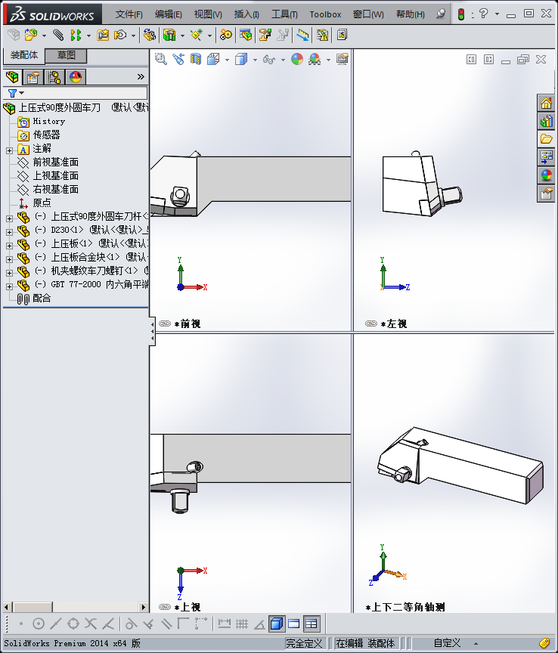The height and width of the screenshot is (653, 558).
Task: Open the 视图(V) menu
Action: click(208, 14)
